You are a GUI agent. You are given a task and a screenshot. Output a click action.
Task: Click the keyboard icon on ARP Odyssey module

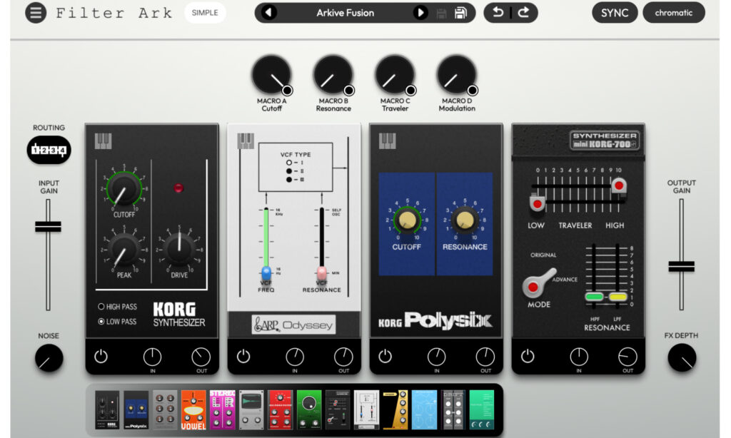pos(246,141)
